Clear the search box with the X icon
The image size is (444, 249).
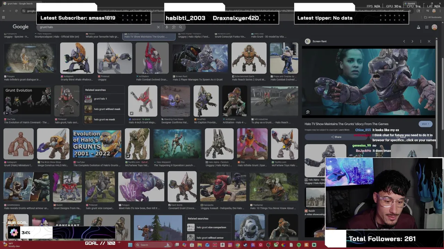click(x=158, y=27)
